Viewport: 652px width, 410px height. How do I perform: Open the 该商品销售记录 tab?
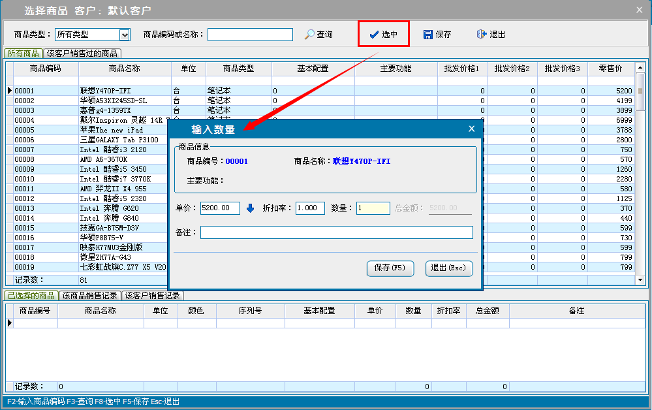tap(91, 296)
